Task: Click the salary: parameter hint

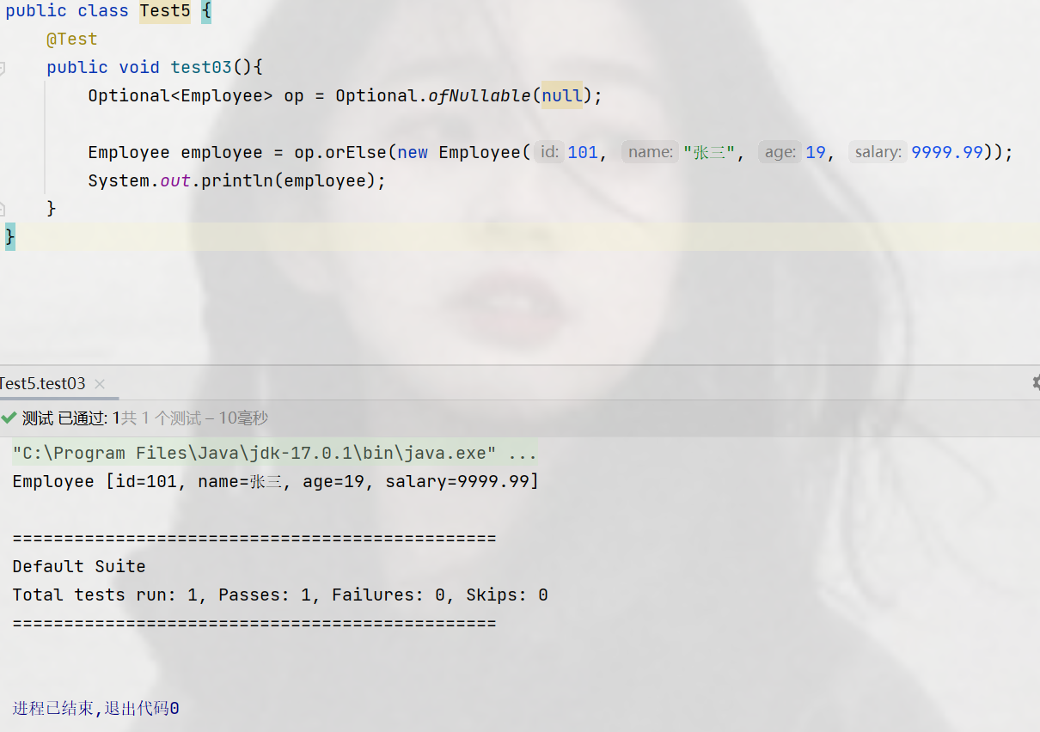Action: [878, 152]
